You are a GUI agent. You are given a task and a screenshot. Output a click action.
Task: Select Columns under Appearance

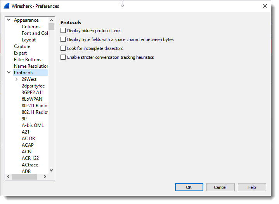(31, 27)
